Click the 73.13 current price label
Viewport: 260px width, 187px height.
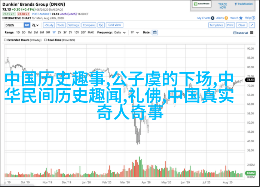click(x=250, y=80)
